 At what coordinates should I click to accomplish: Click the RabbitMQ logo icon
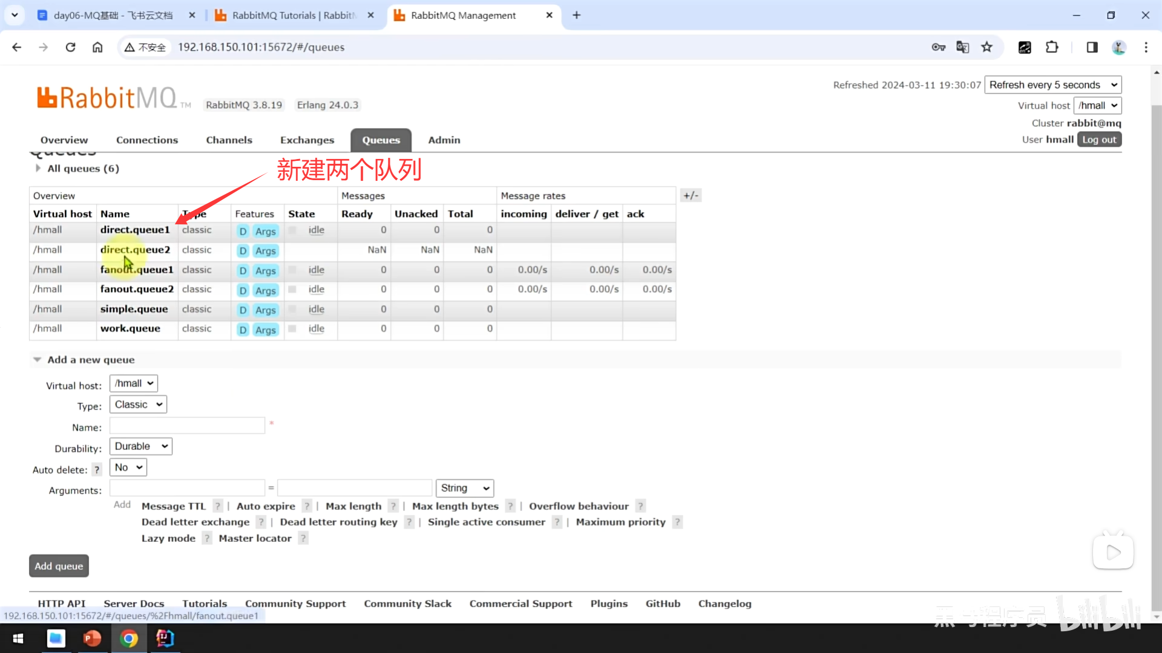[x=47, y=97]
